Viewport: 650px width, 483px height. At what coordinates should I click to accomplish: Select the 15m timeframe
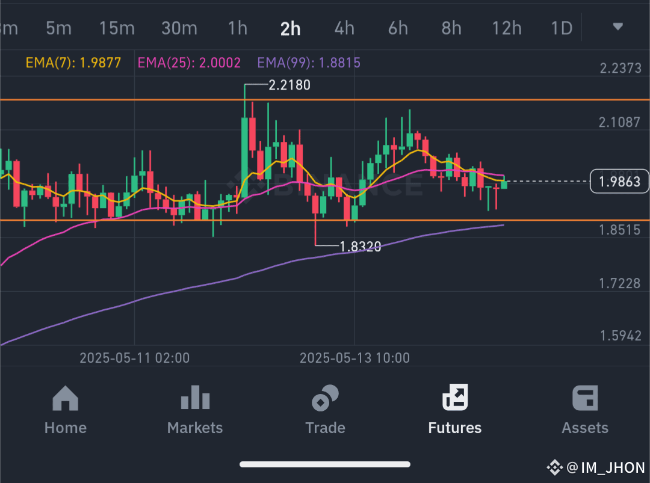pos(117,28)
